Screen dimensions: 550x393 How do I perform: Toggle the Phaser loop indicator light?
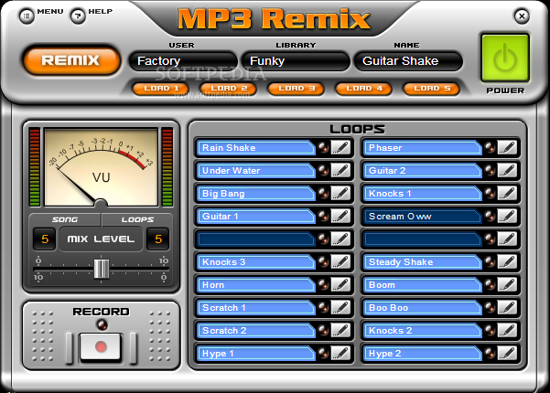click(490, 147)
